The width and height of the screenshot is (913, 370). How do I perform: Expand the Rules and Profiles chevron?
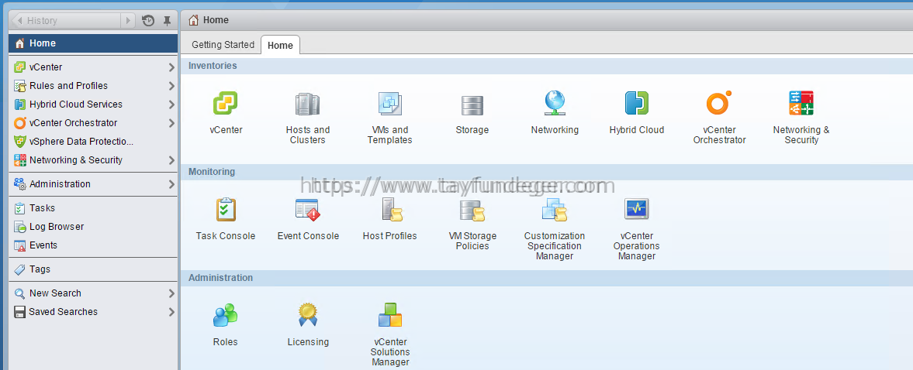coord(171,86)
